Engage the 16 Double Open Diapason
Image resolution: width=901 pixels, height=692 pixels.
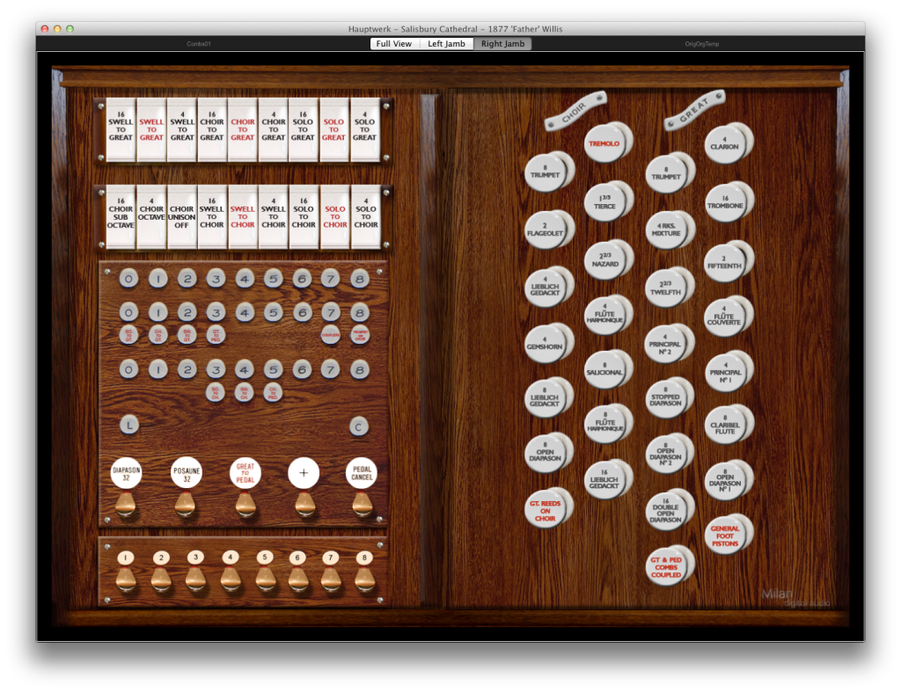[x=666, y=511]
